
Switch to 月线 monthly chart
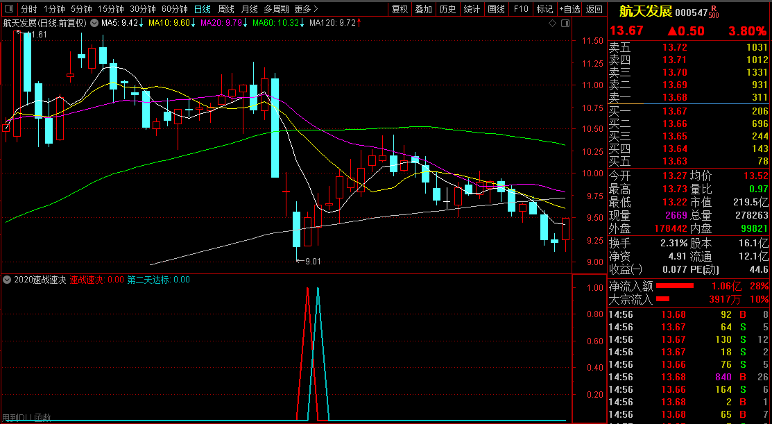point(250,9)
